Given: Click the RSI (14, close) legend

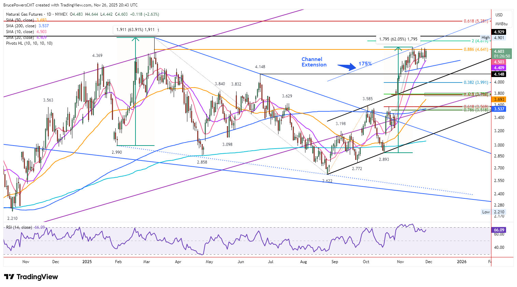Looking at the screenshot, I should click(19, 227).
